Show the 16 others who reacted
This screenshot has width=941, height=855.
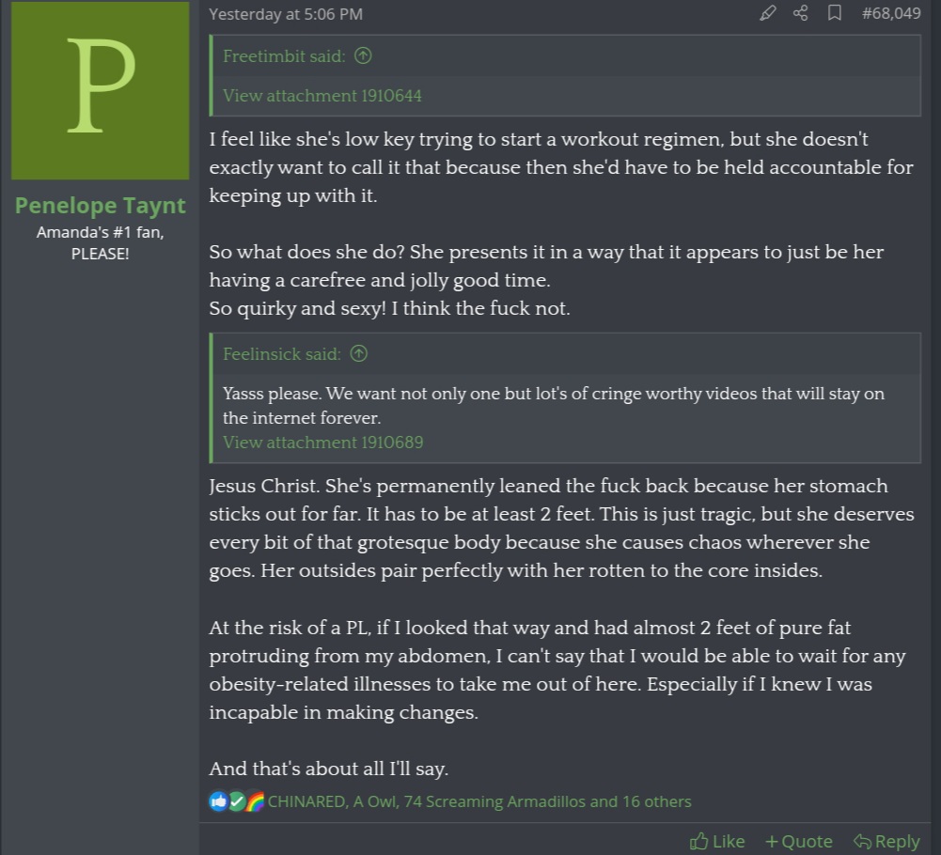tap(656, 801)
